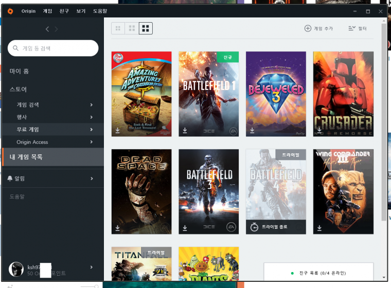The width and height of the screenshot is (391, 288).
Task: Click the 트라이얼 badge on Battlefield 4
Action: (291, 155)
